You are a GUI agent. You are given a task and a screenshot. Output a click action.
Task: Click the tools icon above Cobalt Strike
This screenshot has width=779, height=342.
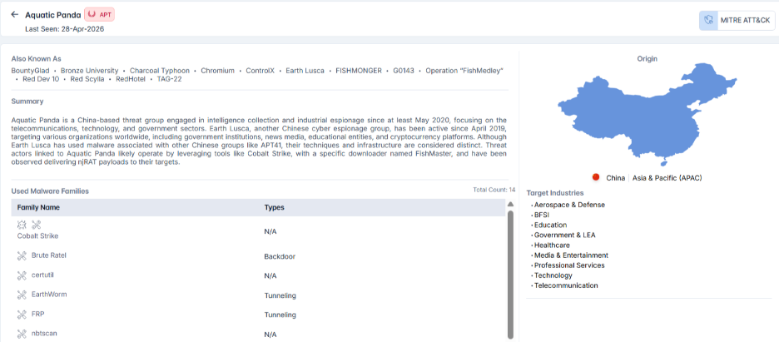click(x=37, y=225)
